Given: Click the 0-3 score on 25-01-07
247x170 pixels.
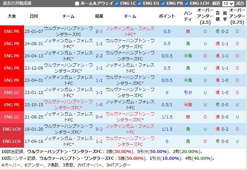Looking at the screenshot, I should pyautogui.click(x=99, y=32).
